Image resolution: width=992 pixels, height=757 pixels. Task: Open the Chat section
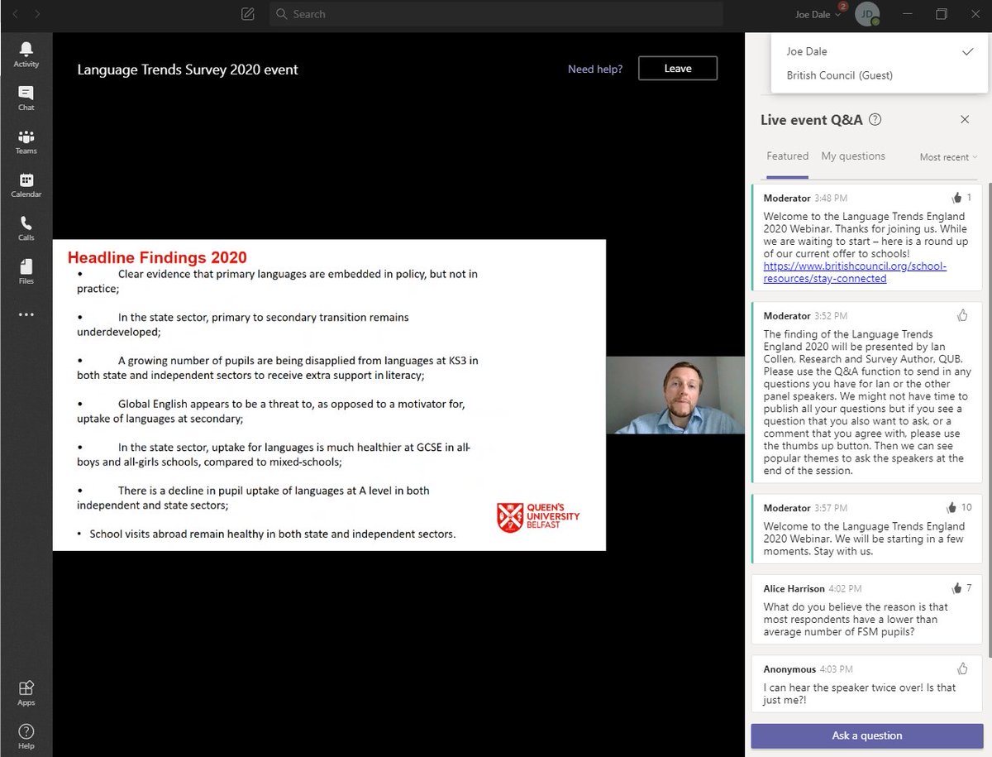coord(26,98)
